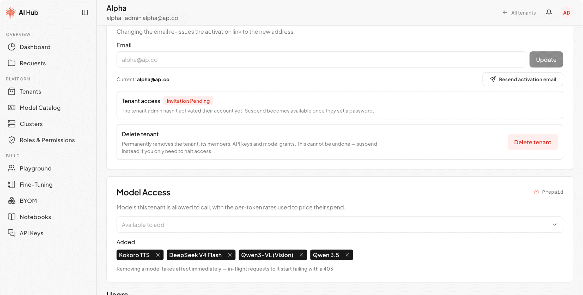Open Notebooks in sidebar
Image resolution: width=583 pixels, height=295 pixels.
click(x=35, y=217)
